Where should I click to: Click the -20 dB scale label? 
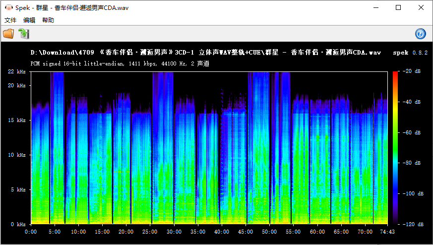(x=412, y=71)
